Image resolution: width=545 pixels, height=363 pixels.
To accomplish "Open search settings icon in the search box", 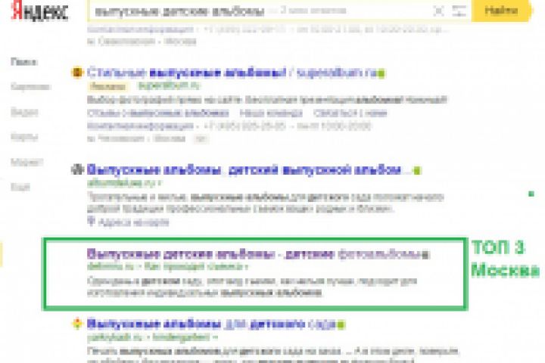I will (459, 11).
